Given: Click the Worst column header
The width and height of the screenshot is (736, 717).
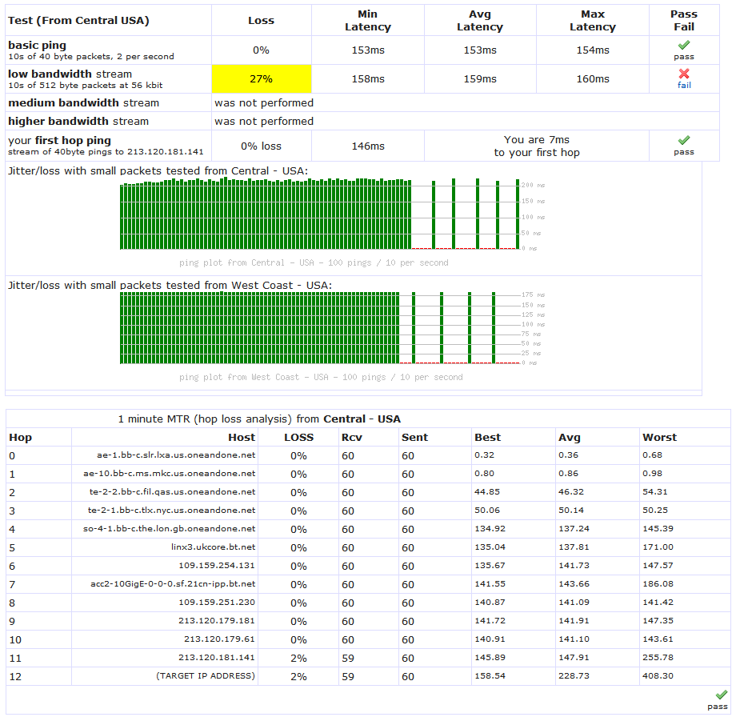Looking at the screenshot, I should point(659,437).
